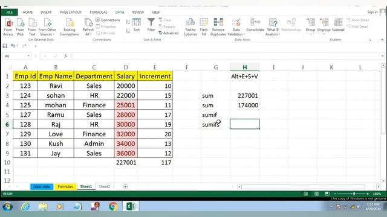Switch to Page Break Preview

(327, 194)
